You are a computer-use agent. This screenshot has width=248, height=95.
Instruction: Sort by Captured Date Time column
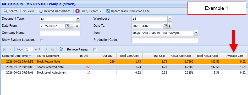[18, 56]
